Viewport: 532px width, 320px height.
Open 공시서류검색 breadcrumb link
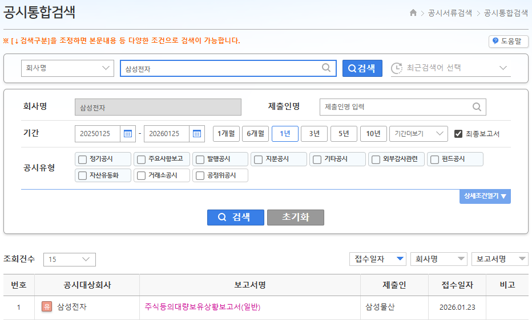450,13
